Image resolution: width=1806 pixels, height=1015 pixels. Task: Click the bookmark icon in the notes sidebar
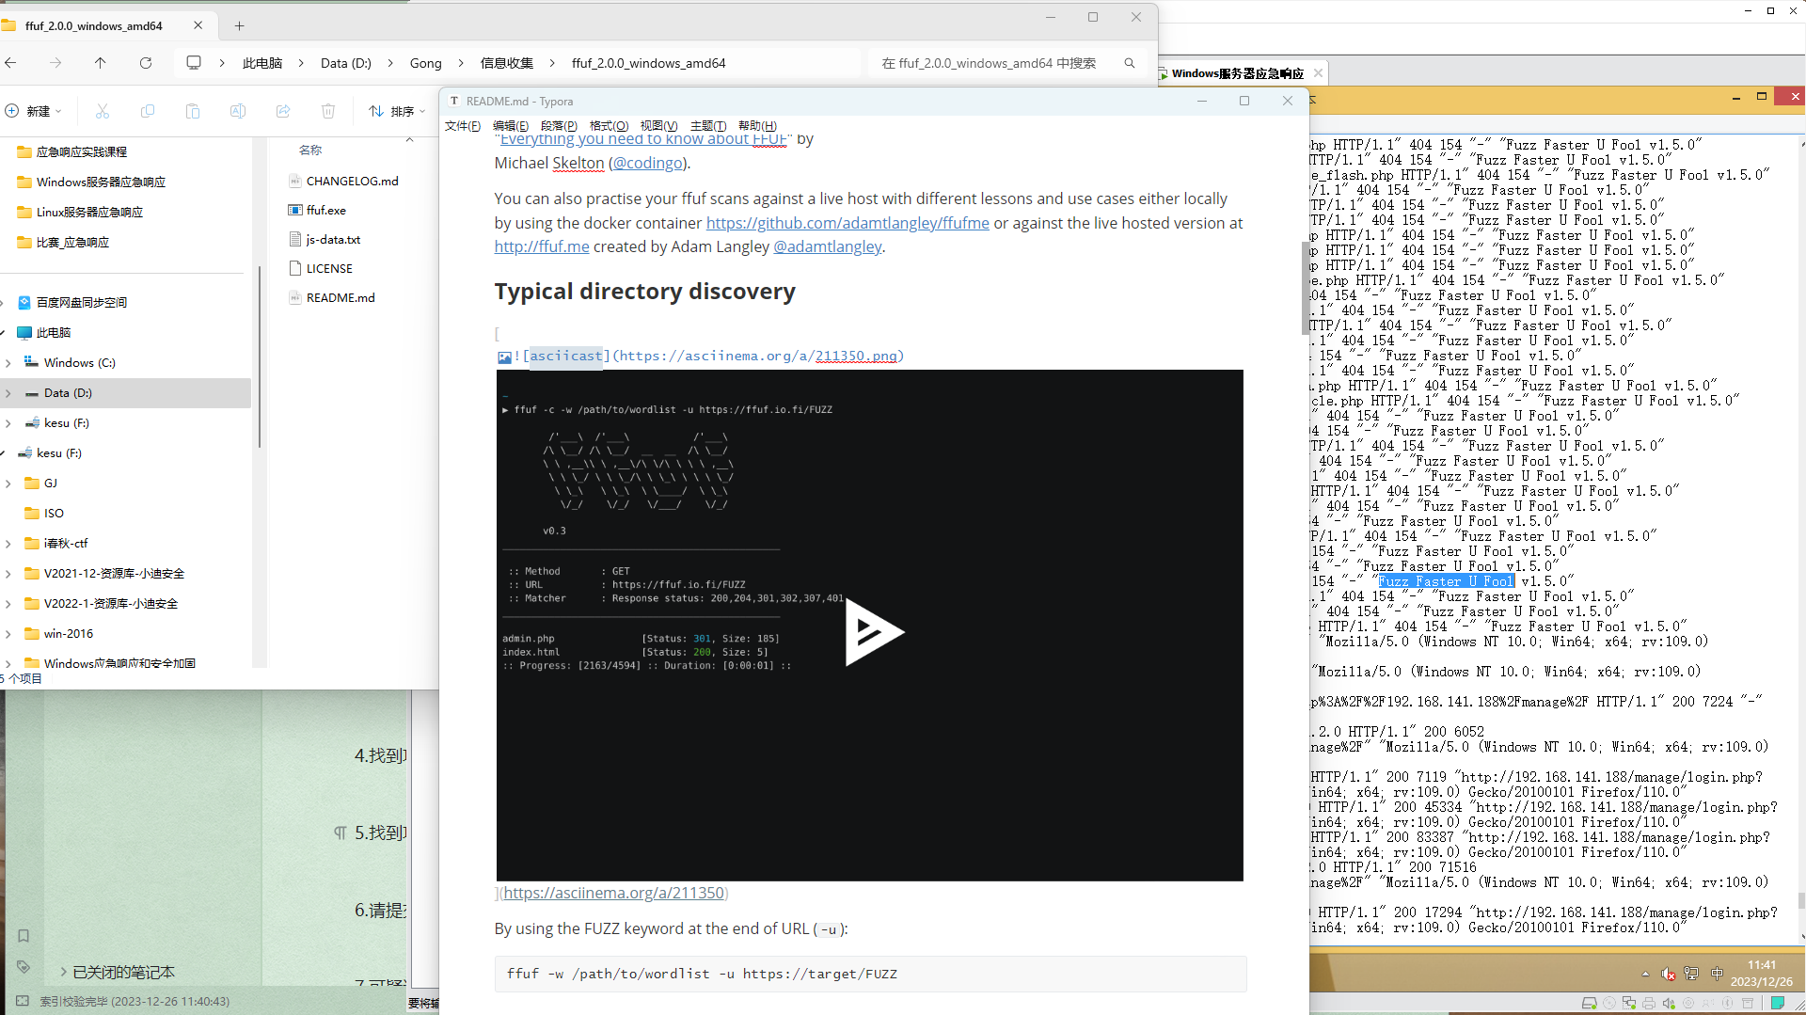24,935
